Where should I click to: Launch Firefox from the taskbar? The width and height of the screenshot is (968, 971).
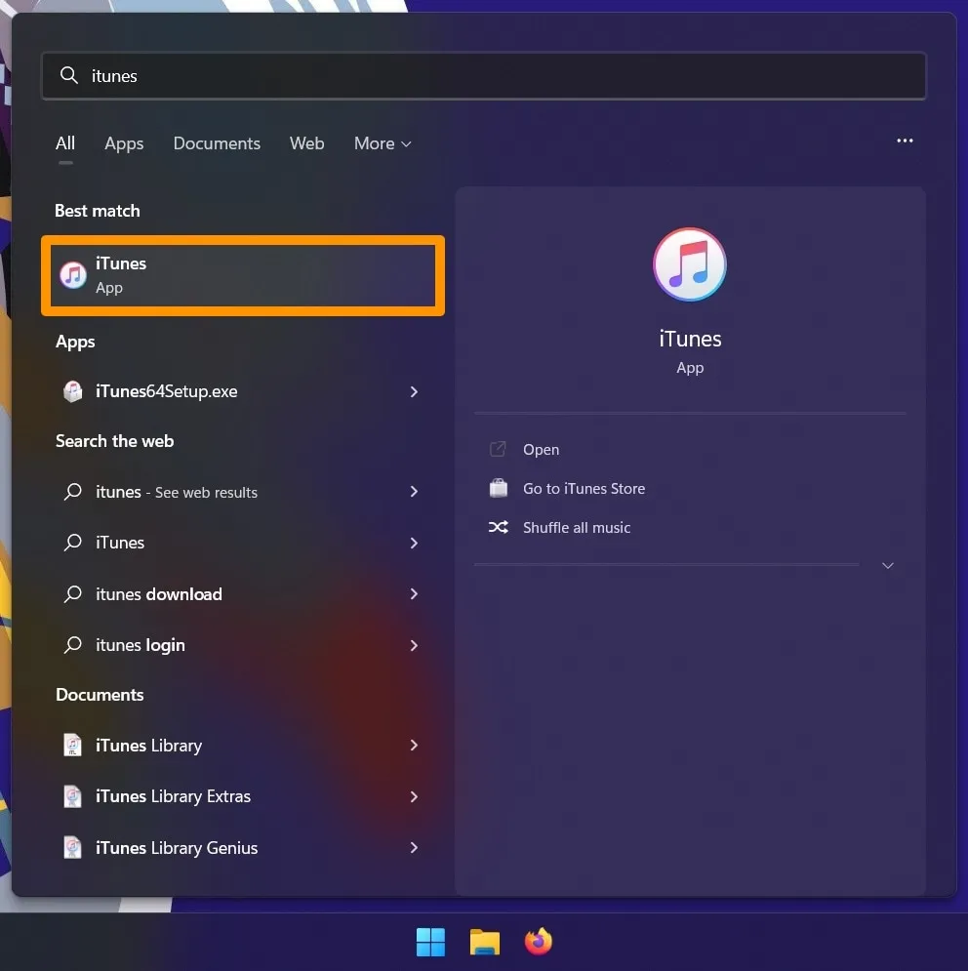[x=539, y=942]
